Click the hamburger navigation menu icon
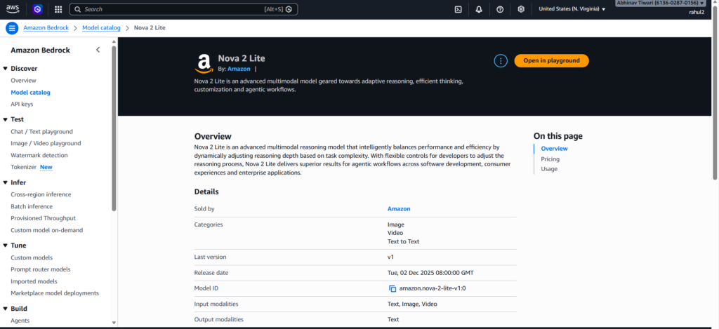 coord(12,28)
